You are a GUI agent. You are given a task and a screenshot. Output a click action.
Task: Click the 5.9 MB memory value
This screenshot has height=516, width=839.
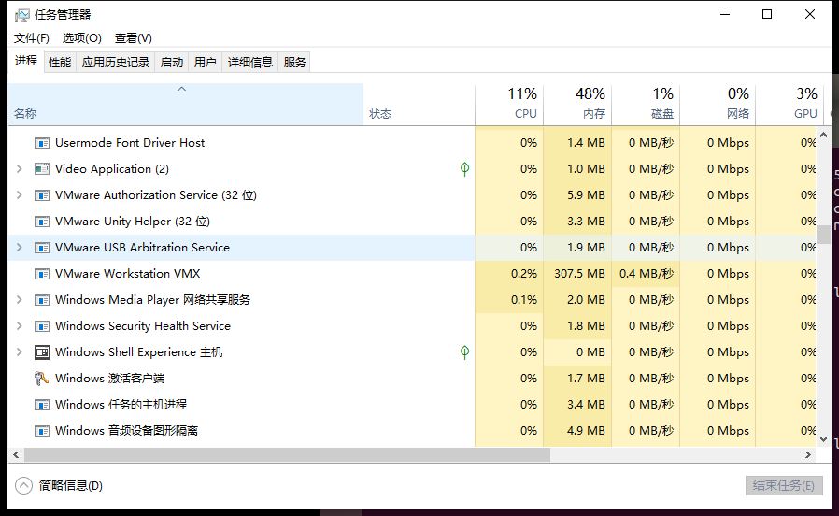(586, 195)
